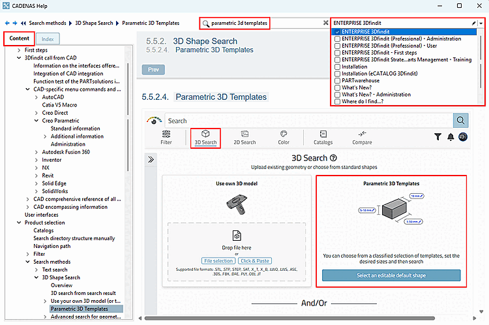Viewport: 489px width, 325px height.
Task: Open Catalogs from the toolbar
Action: pos(323,138)
